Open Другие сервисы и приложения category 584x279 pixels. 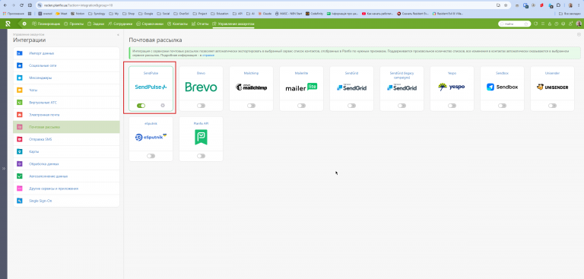66,189
